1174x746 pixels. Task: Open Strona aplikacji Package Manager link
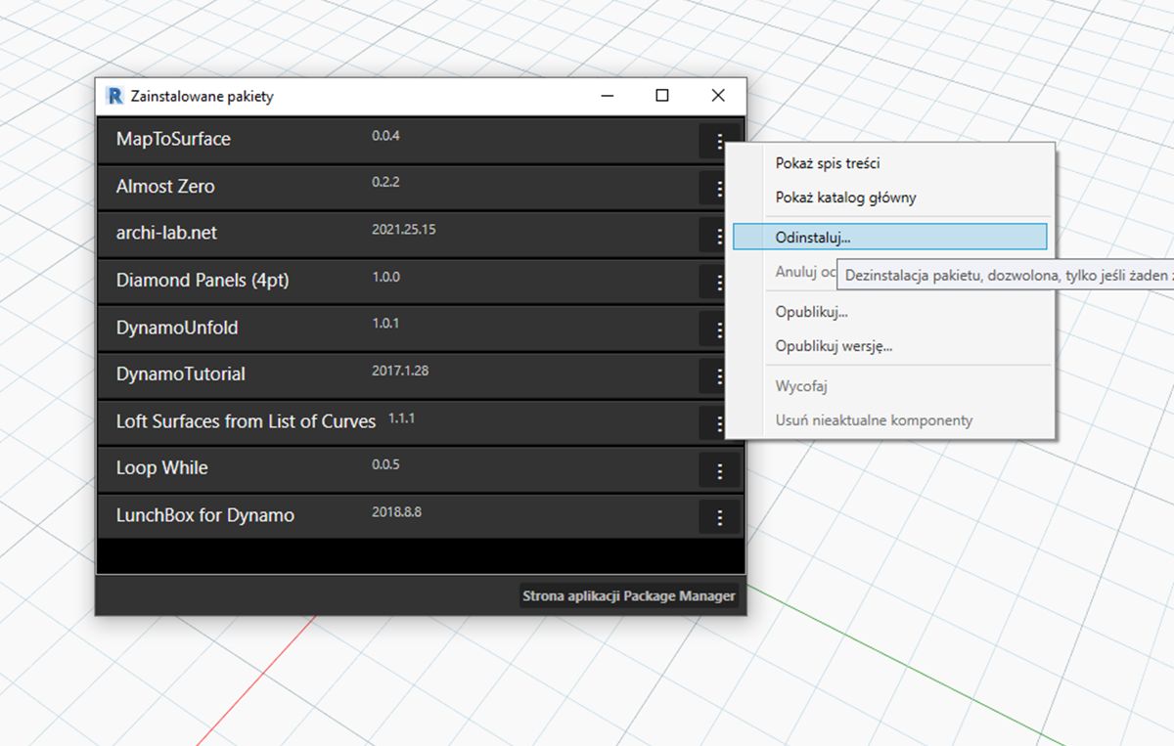(x=629, y=595)
